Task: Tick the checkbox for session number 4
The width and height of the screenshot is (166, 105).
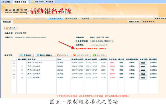Action: pos(14,74)
